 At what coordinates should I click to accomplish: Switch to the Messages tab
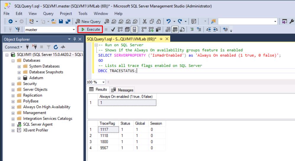[122, 90]
